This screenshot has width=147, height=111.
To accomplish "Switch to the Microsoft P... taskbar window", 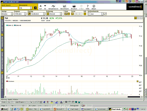I will click(60, 109).
